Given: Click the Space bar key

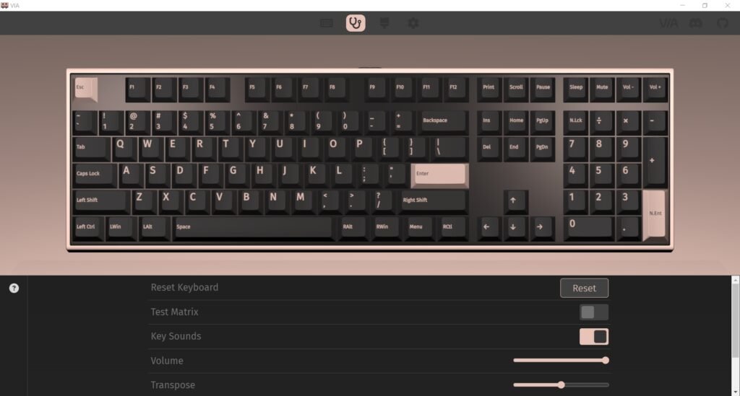Looking at the screenshot, I should [x=253, y=228].
